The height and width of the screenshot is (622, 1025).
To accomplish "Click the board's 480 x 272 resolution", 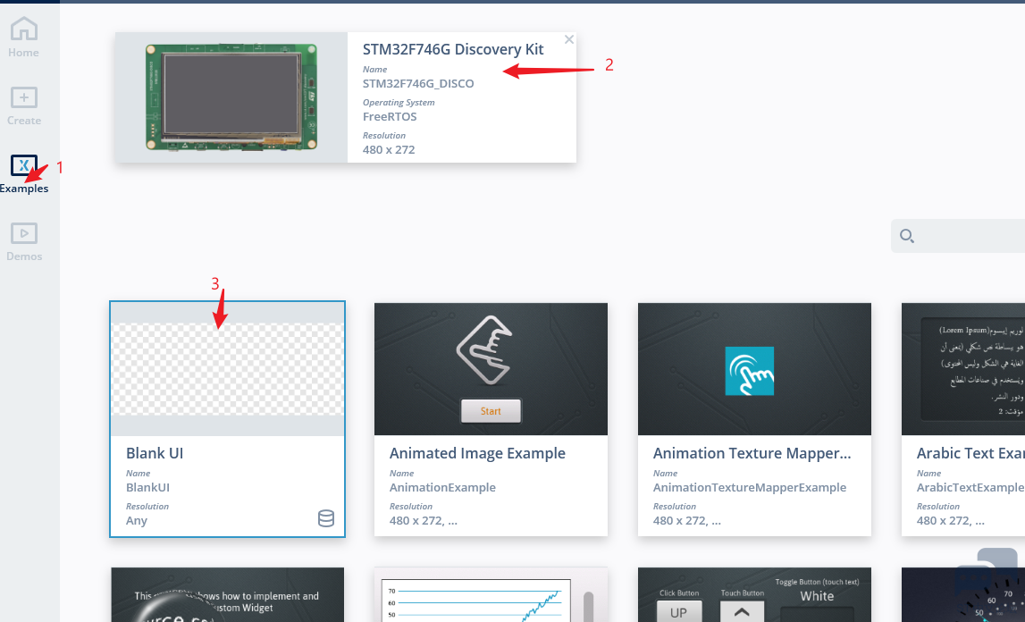I will click(x=389, y=150).
